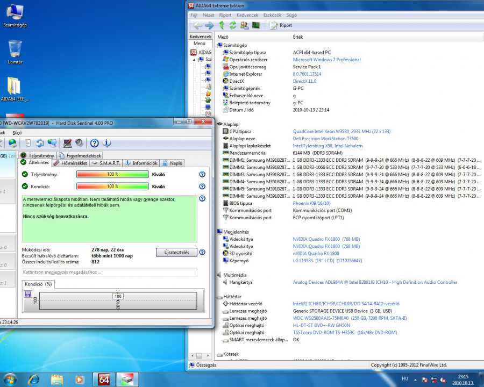
Task: Click the Újratesztelés button
Action: pyautogui.click(x=176, y=252)
